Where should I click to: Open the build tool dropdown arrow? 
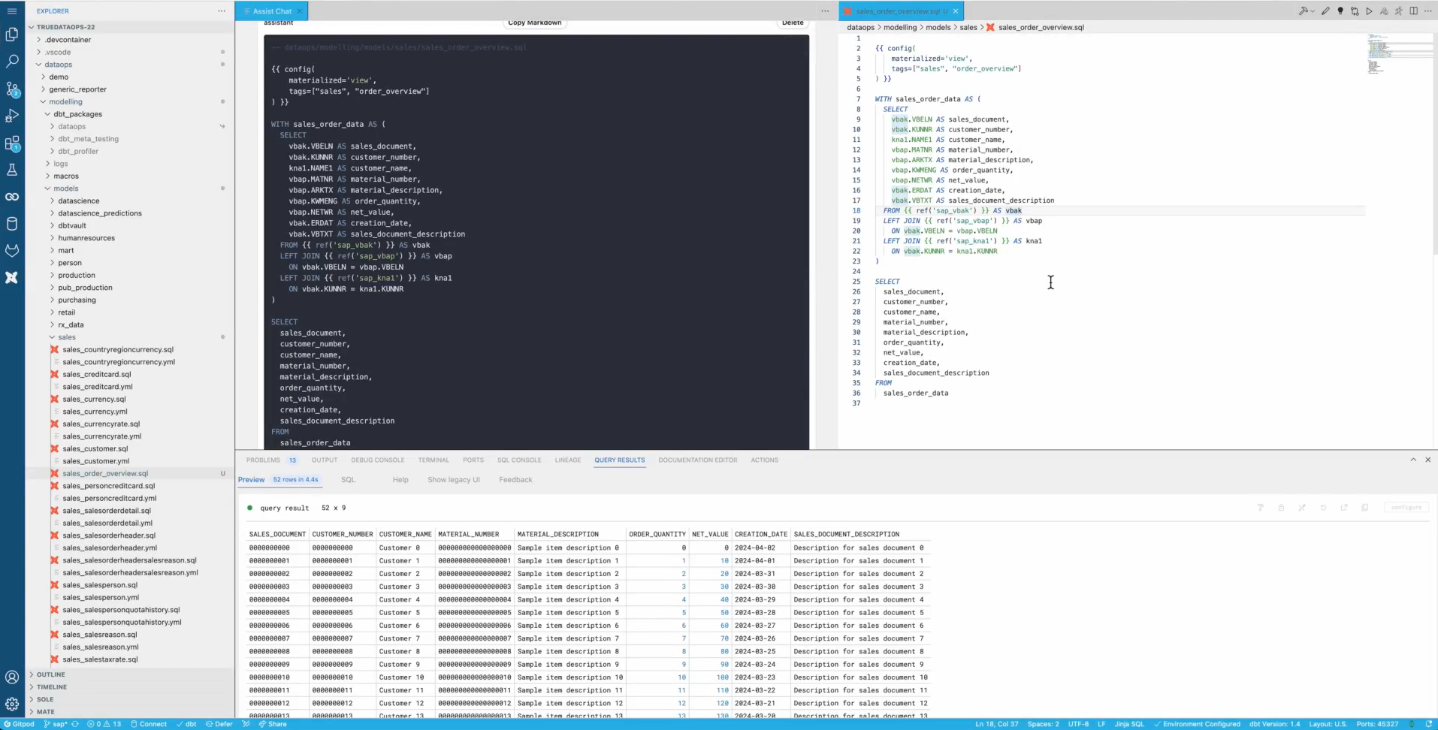tap(1313, 11)
